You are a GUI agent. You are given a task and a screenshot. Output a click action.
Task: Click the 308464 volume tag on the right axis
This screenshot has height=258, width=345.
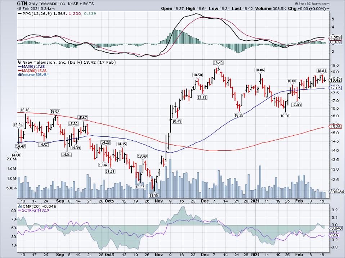pyautogui.click(x=337, y=192)
